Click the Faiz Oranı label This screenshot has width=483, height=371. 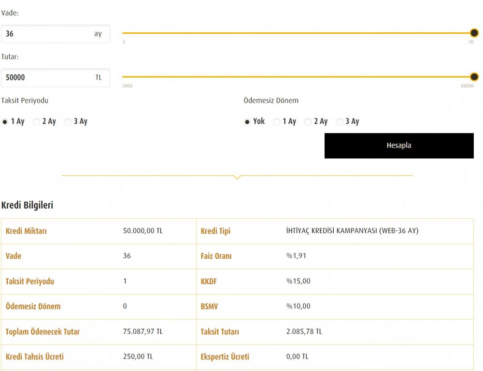coord(216,256)
